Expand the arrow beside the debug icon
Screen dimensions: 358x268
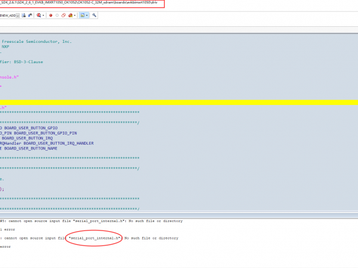[44, 15]
